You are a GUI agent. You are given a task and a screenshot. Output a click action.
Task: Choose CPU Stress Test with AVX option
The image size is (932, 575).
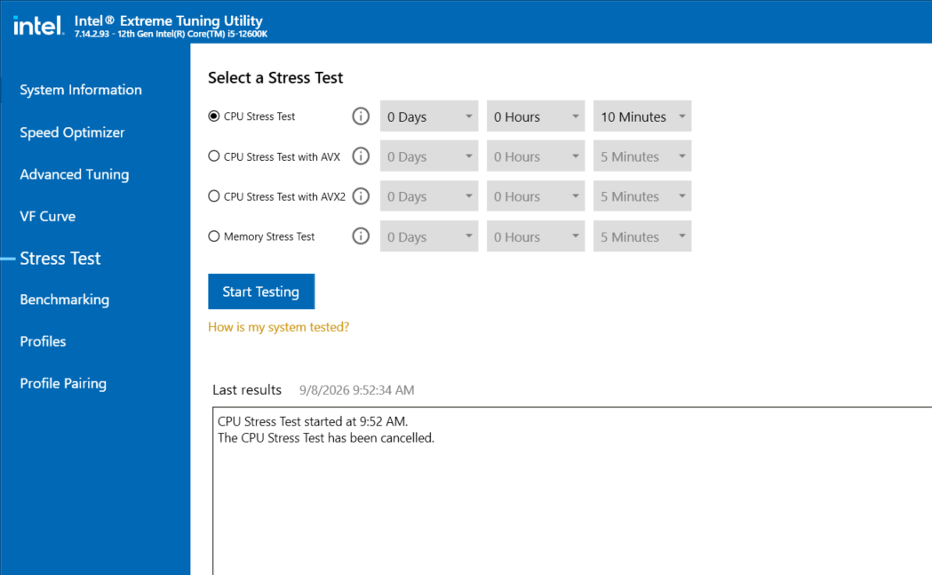[x=214, y=156]
